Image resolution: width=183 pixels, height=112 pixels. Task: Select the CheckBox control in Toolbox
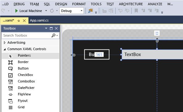tap(30, 75)
